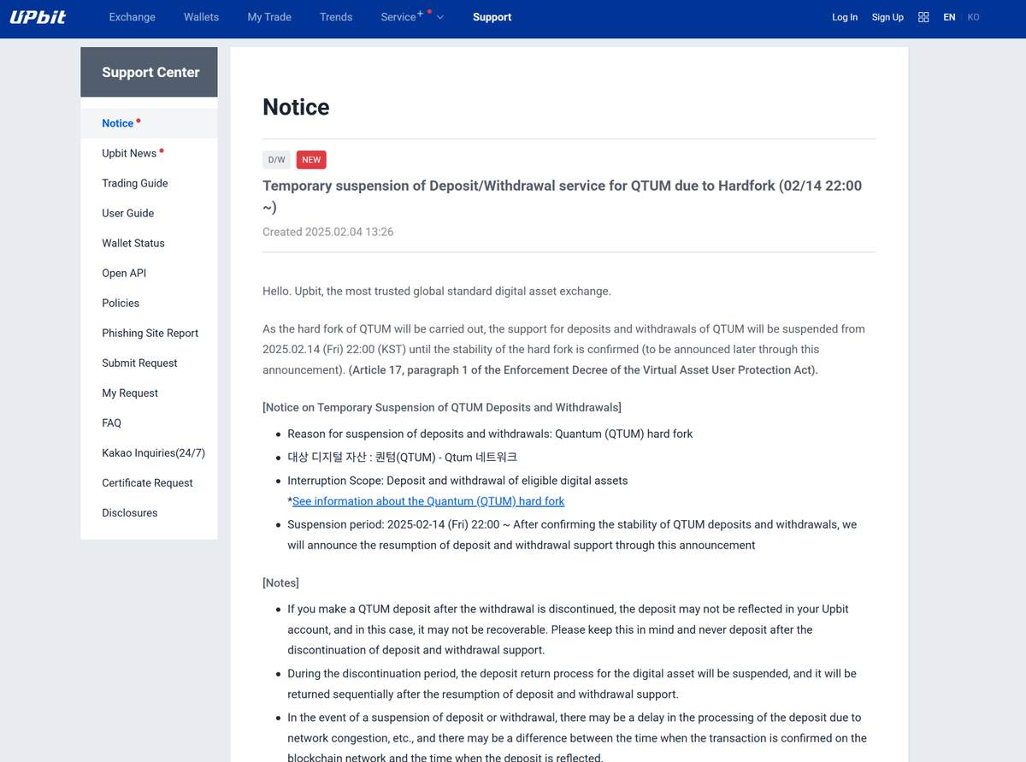Click the 'Interruption Scope' bullet line
Screen dimensions: 1026x762
(457, 481)
